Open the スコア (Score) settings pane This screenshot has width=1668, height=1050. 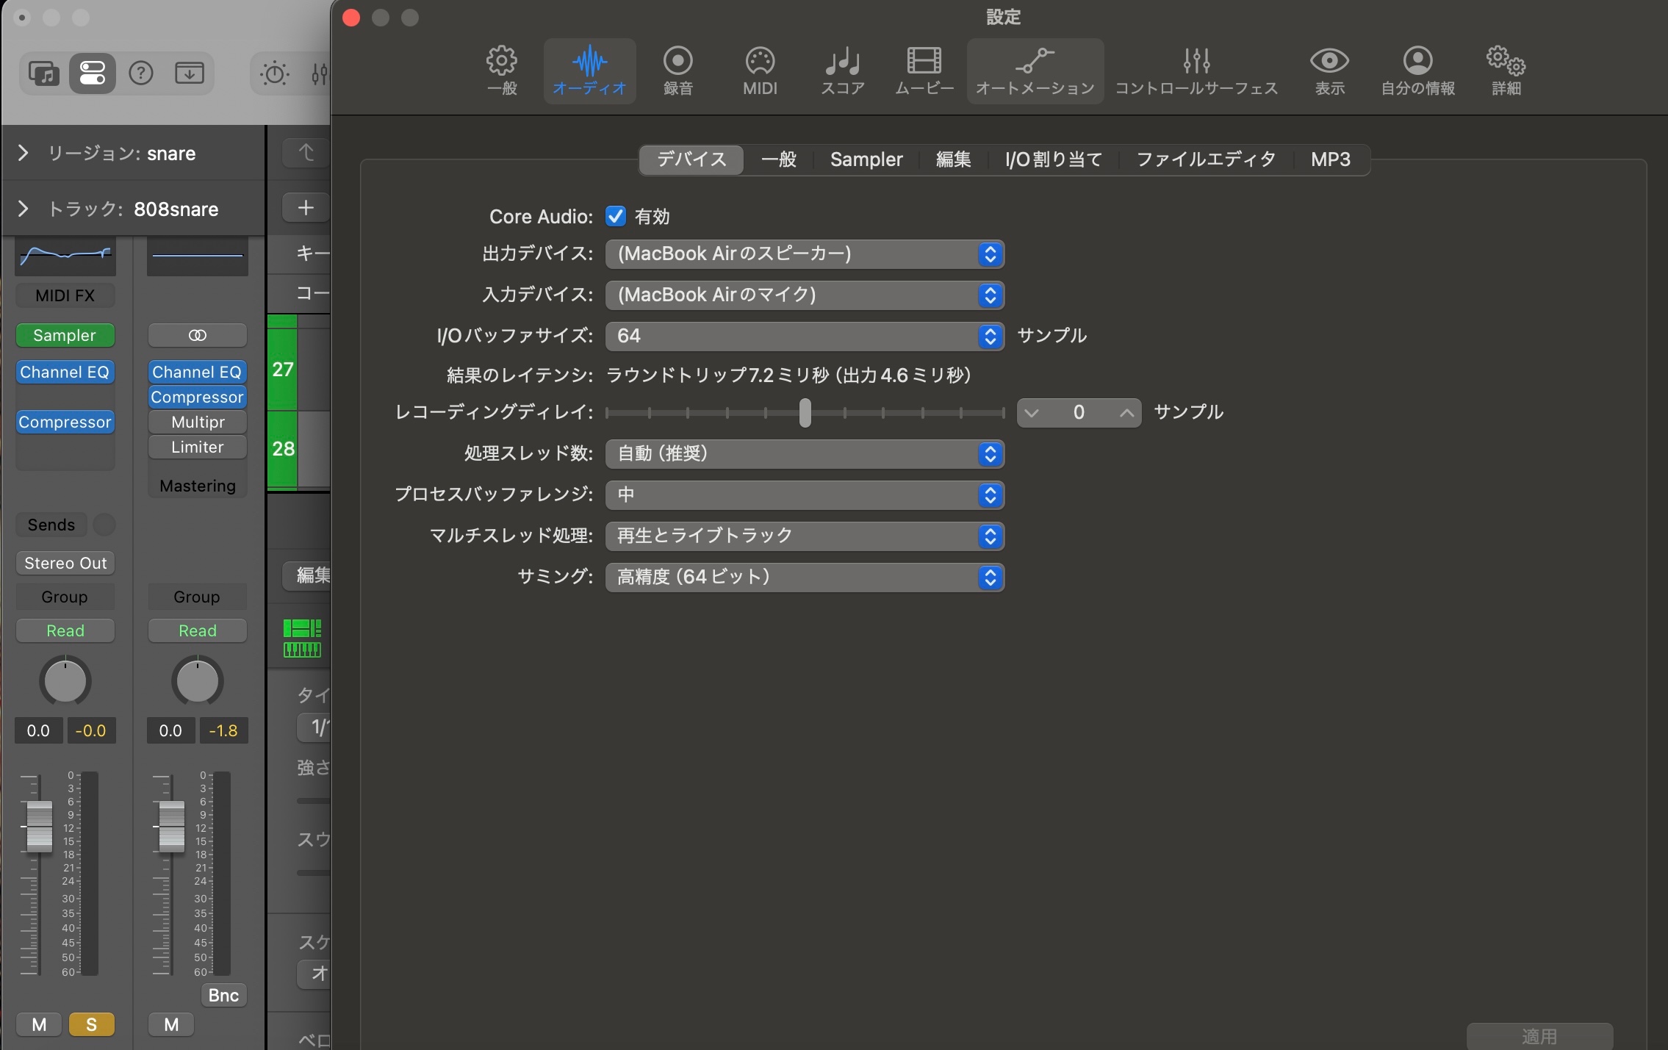point(842,71)
